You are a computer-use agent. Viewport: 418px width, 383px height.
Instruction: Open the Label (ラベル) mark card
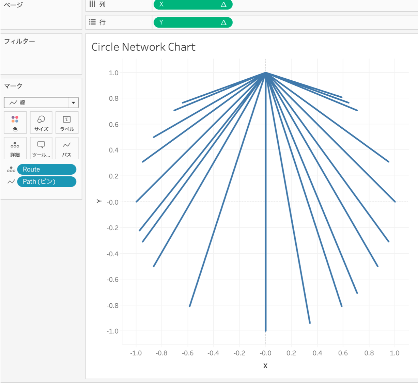point(67,123)
